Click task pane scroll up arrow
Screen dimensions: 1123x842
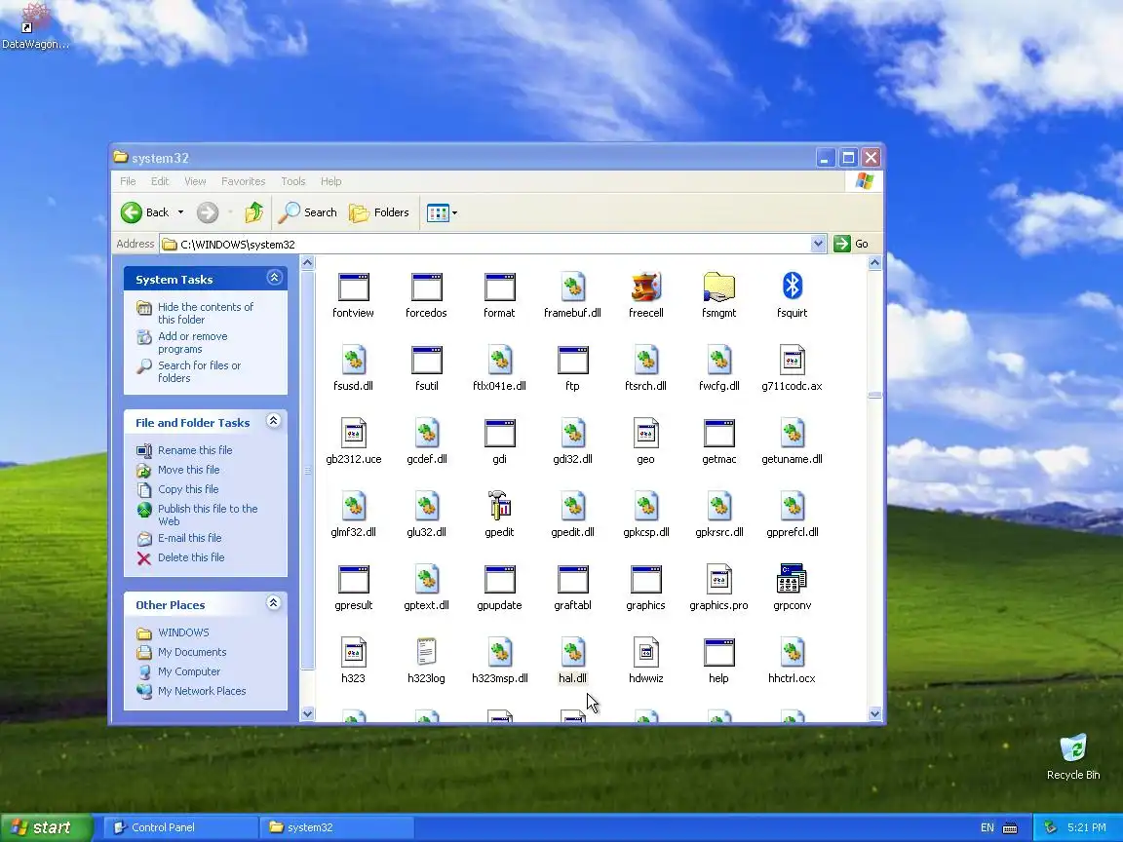coord(307,263)
